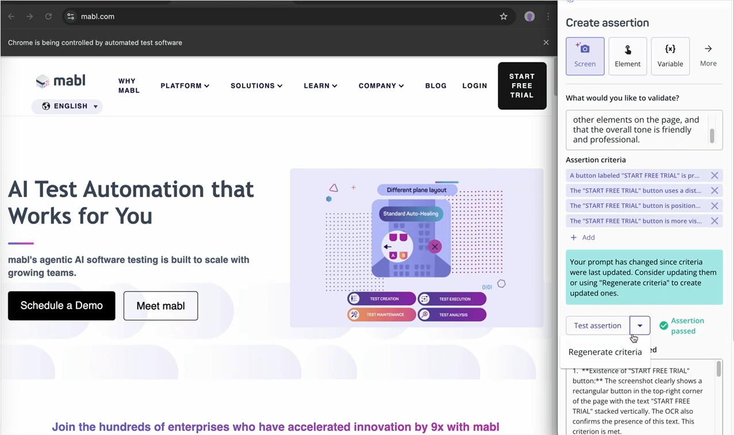
Task: Click the results box scrollbar
Action: coord(718,370)
